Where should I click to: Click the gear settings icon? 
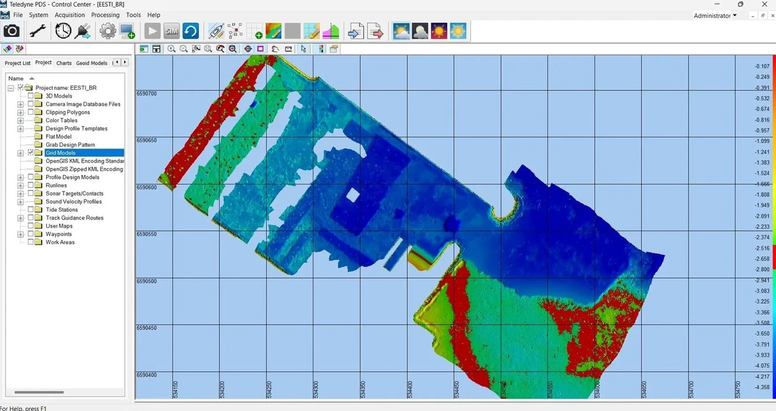coord(108,31)
